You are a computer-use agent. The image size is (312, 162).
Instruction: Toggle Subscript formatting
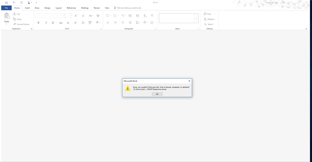pyautogui.click(x=68, y=23)
